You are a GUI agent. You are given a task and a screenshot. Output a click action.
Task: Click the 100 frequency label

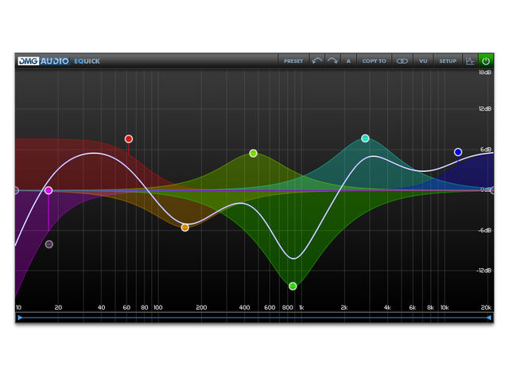point(157,308)
